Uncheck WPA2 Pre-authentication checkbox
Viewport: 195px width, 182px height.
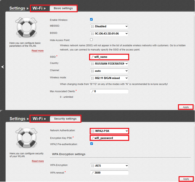91,144
